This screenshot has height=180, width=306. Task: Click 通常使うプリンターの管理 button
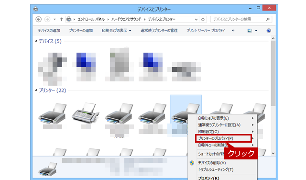(159, 31)
